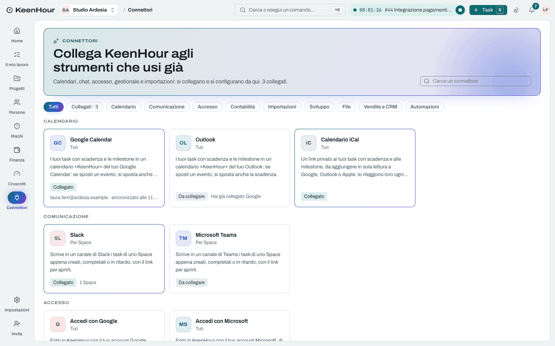Click the LF user avatar
Viewport: 555px width, 346px height.
tap(545, 10)
